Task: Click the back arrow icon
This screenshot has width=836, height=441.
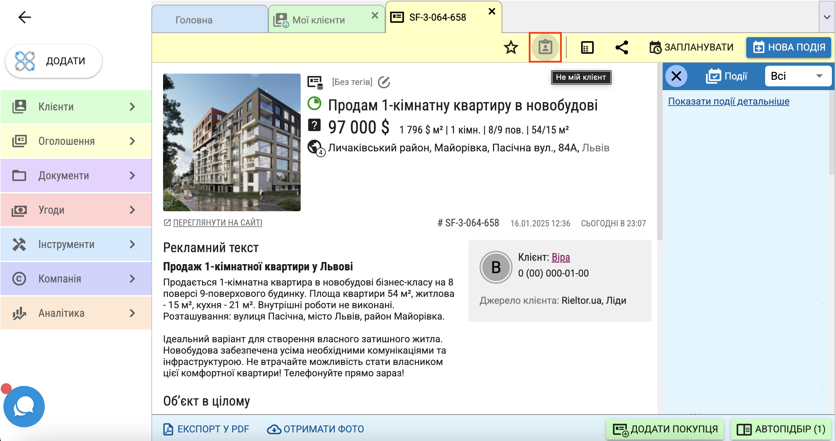Action: pyautogui.click(x=24, y=17)
